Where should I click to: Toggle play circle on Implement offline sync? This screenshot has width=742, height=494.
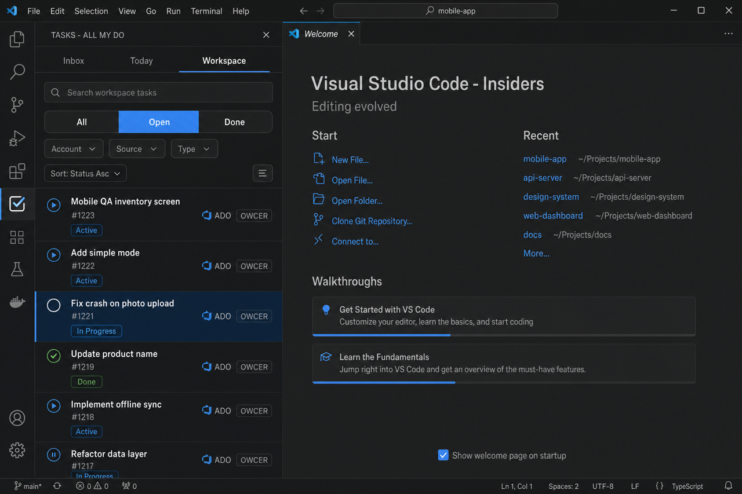(x=53, y=406)
